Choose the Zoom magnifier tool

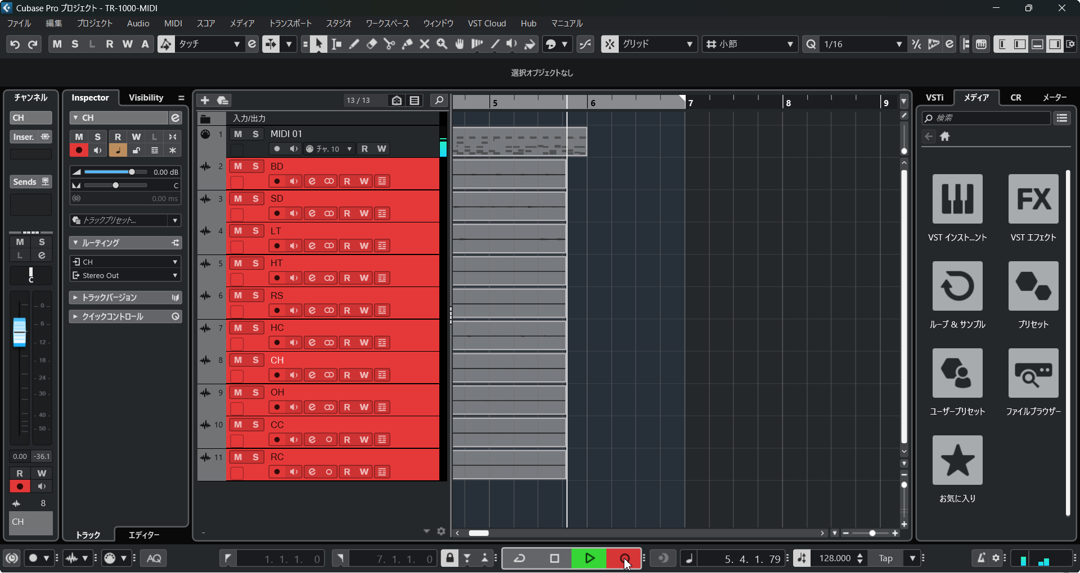click(x=442, y=44)
